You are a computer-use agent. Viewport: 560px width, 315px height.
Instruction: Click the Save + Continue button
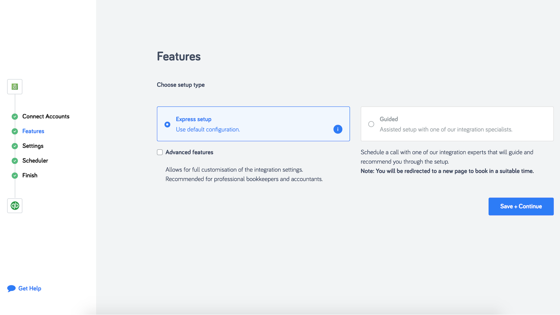[521, 206]
